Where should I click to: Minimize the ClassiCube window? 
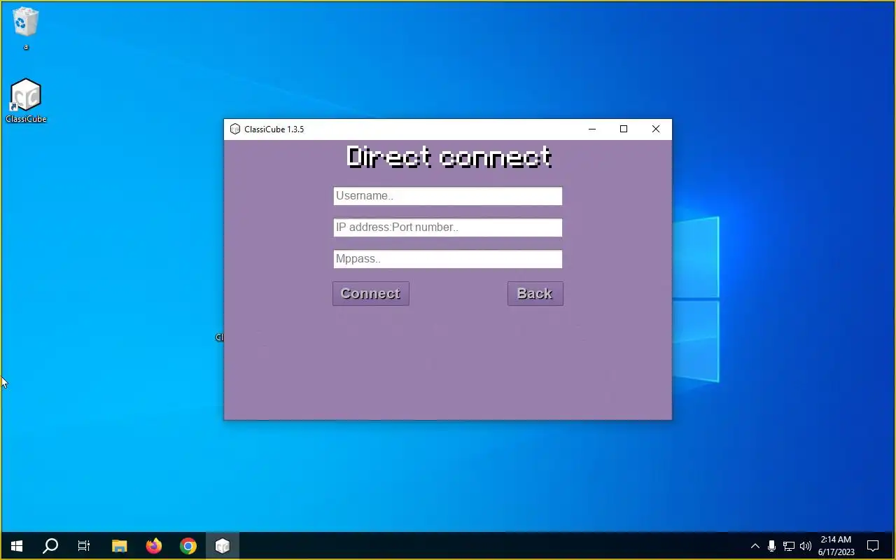(592, 129)
